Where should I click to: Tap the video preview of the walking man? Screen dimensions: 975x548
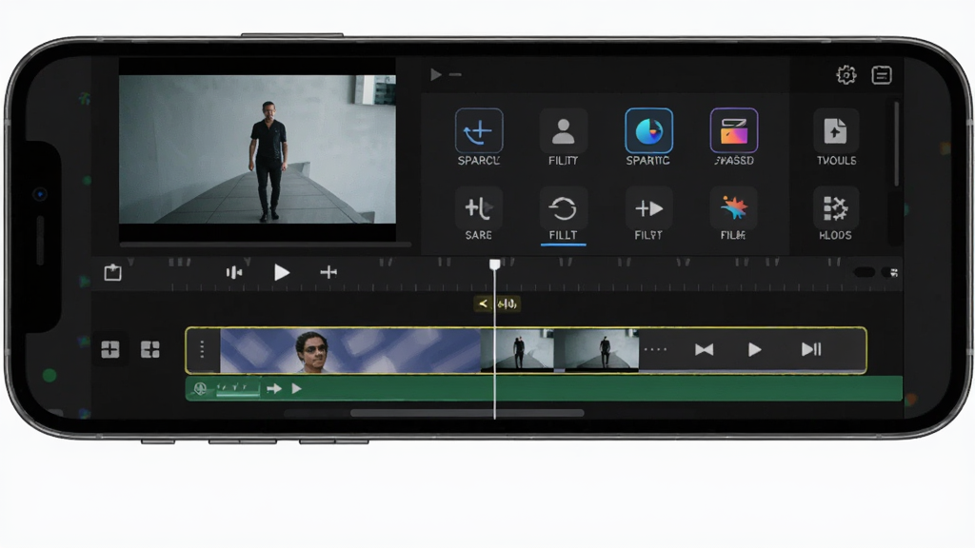point(257,149)
